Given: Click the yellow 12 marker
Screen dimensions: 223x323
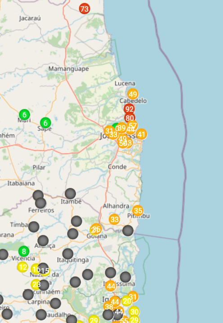Looking at the screenshot, I should tap(22, 267).
